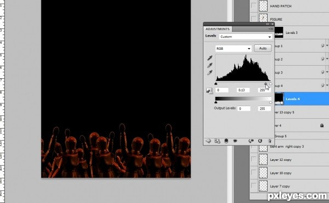329x203 pixels.
Task: Delete this adjustment layer trash icon
Action: coord(270,141)
